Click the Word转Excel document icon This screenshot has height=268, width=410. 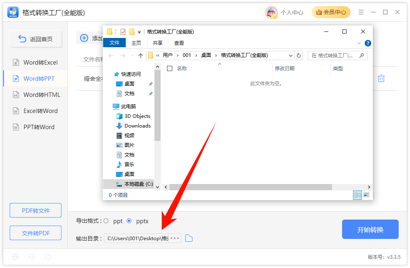click(16, 63)
